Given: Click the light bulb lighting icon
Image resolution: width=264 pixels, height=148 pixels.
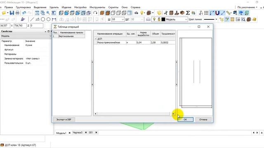Looking at the screenshot, I should 142,13.
